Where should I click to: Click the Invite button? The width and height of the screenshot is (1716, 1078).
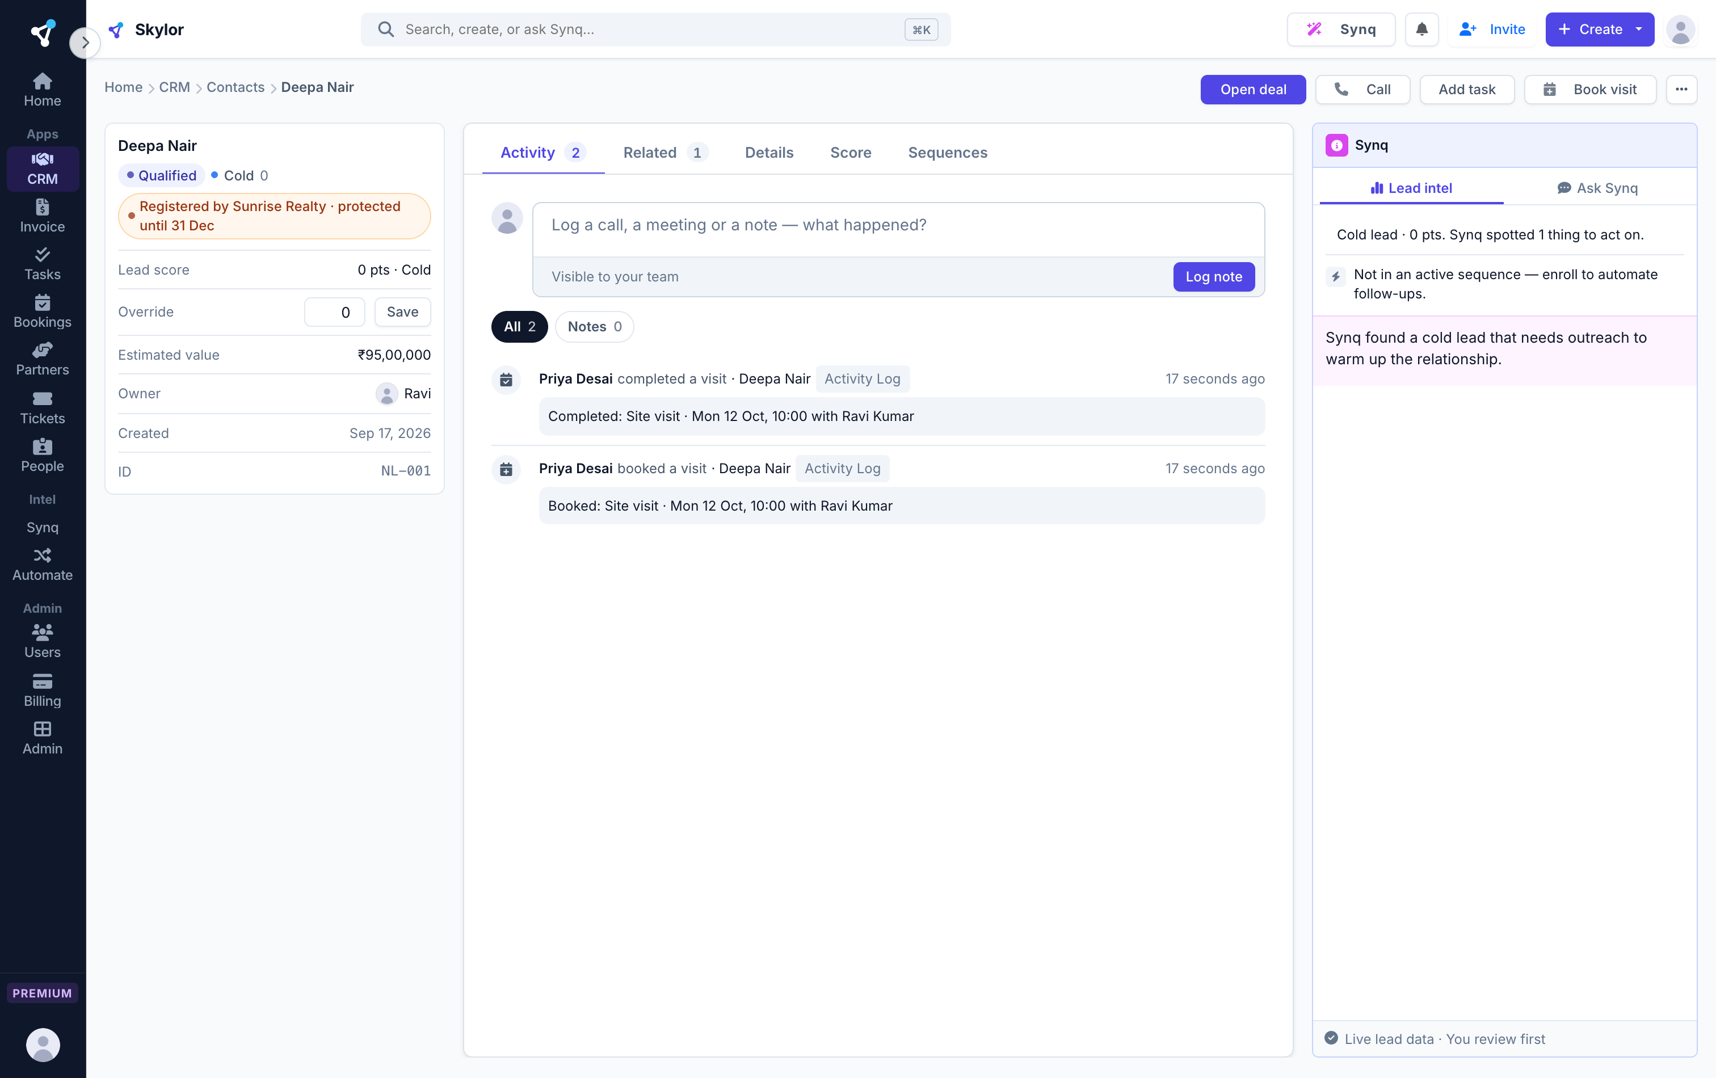[x=1492, y=29]
